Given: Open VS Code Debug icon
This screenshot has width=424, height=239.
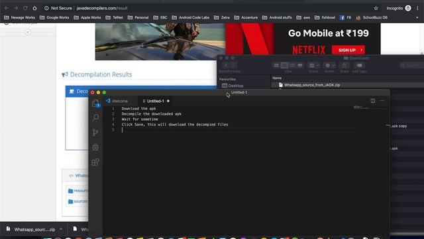Looking at the screenshot, I should point(95,147).
